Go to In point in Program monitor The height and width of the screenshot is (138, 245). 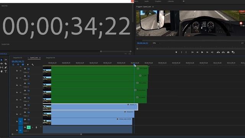(x=193, y=52)
